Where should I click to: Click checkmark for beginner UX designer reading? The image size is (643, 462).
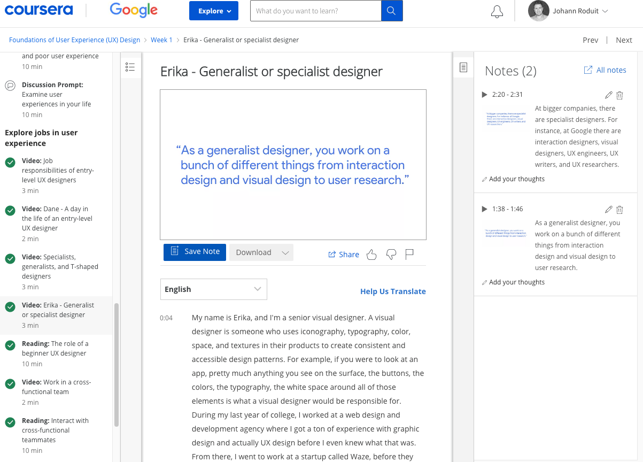tap(10, 345)
